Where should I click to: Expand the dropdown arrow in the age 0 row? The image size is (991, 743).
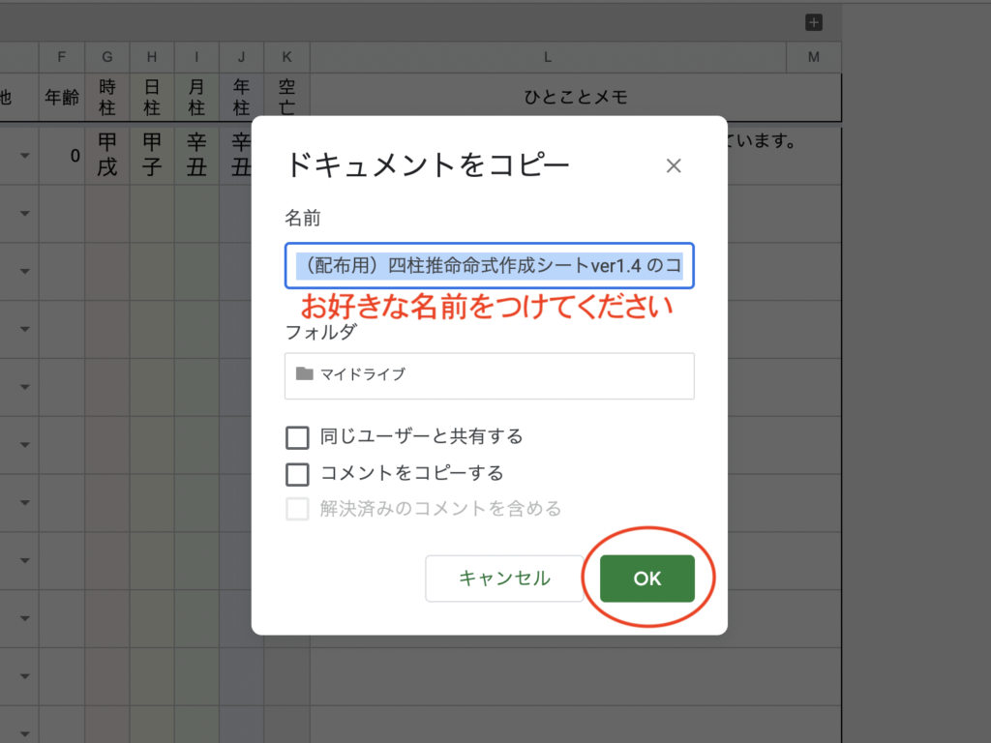coord(24,156)
